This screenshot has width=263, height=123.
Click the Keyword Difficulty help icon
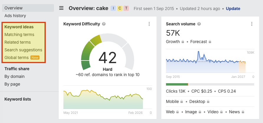104,24
